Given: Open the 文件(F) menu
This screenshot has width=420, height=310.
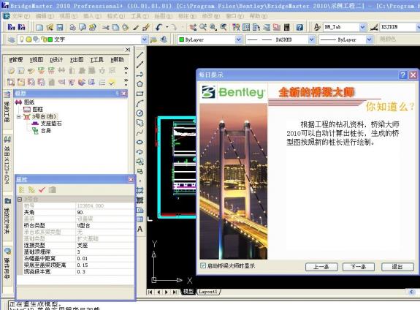Looking at the screenshot, I should (x=20, y=16).
